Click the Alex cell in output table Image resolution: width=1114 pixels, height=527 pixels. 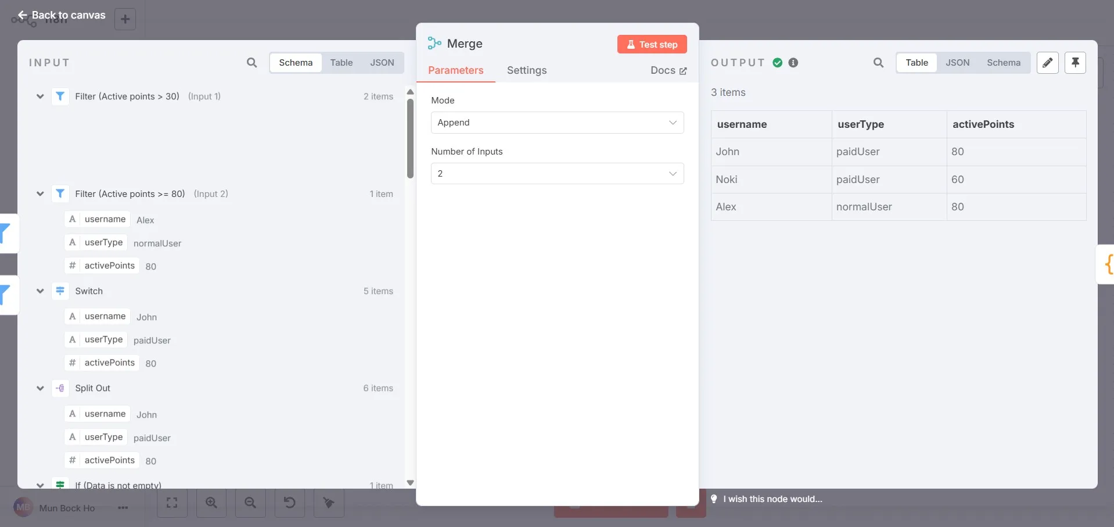[x=771, y=207]
